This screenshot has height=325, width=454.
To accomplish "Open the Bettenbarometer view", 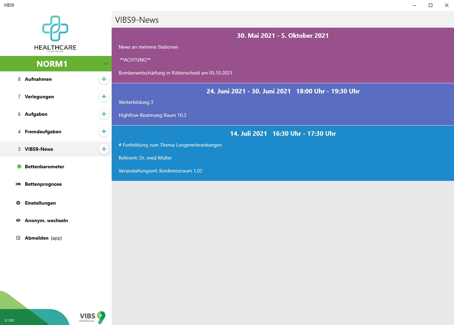I will 56,167.
